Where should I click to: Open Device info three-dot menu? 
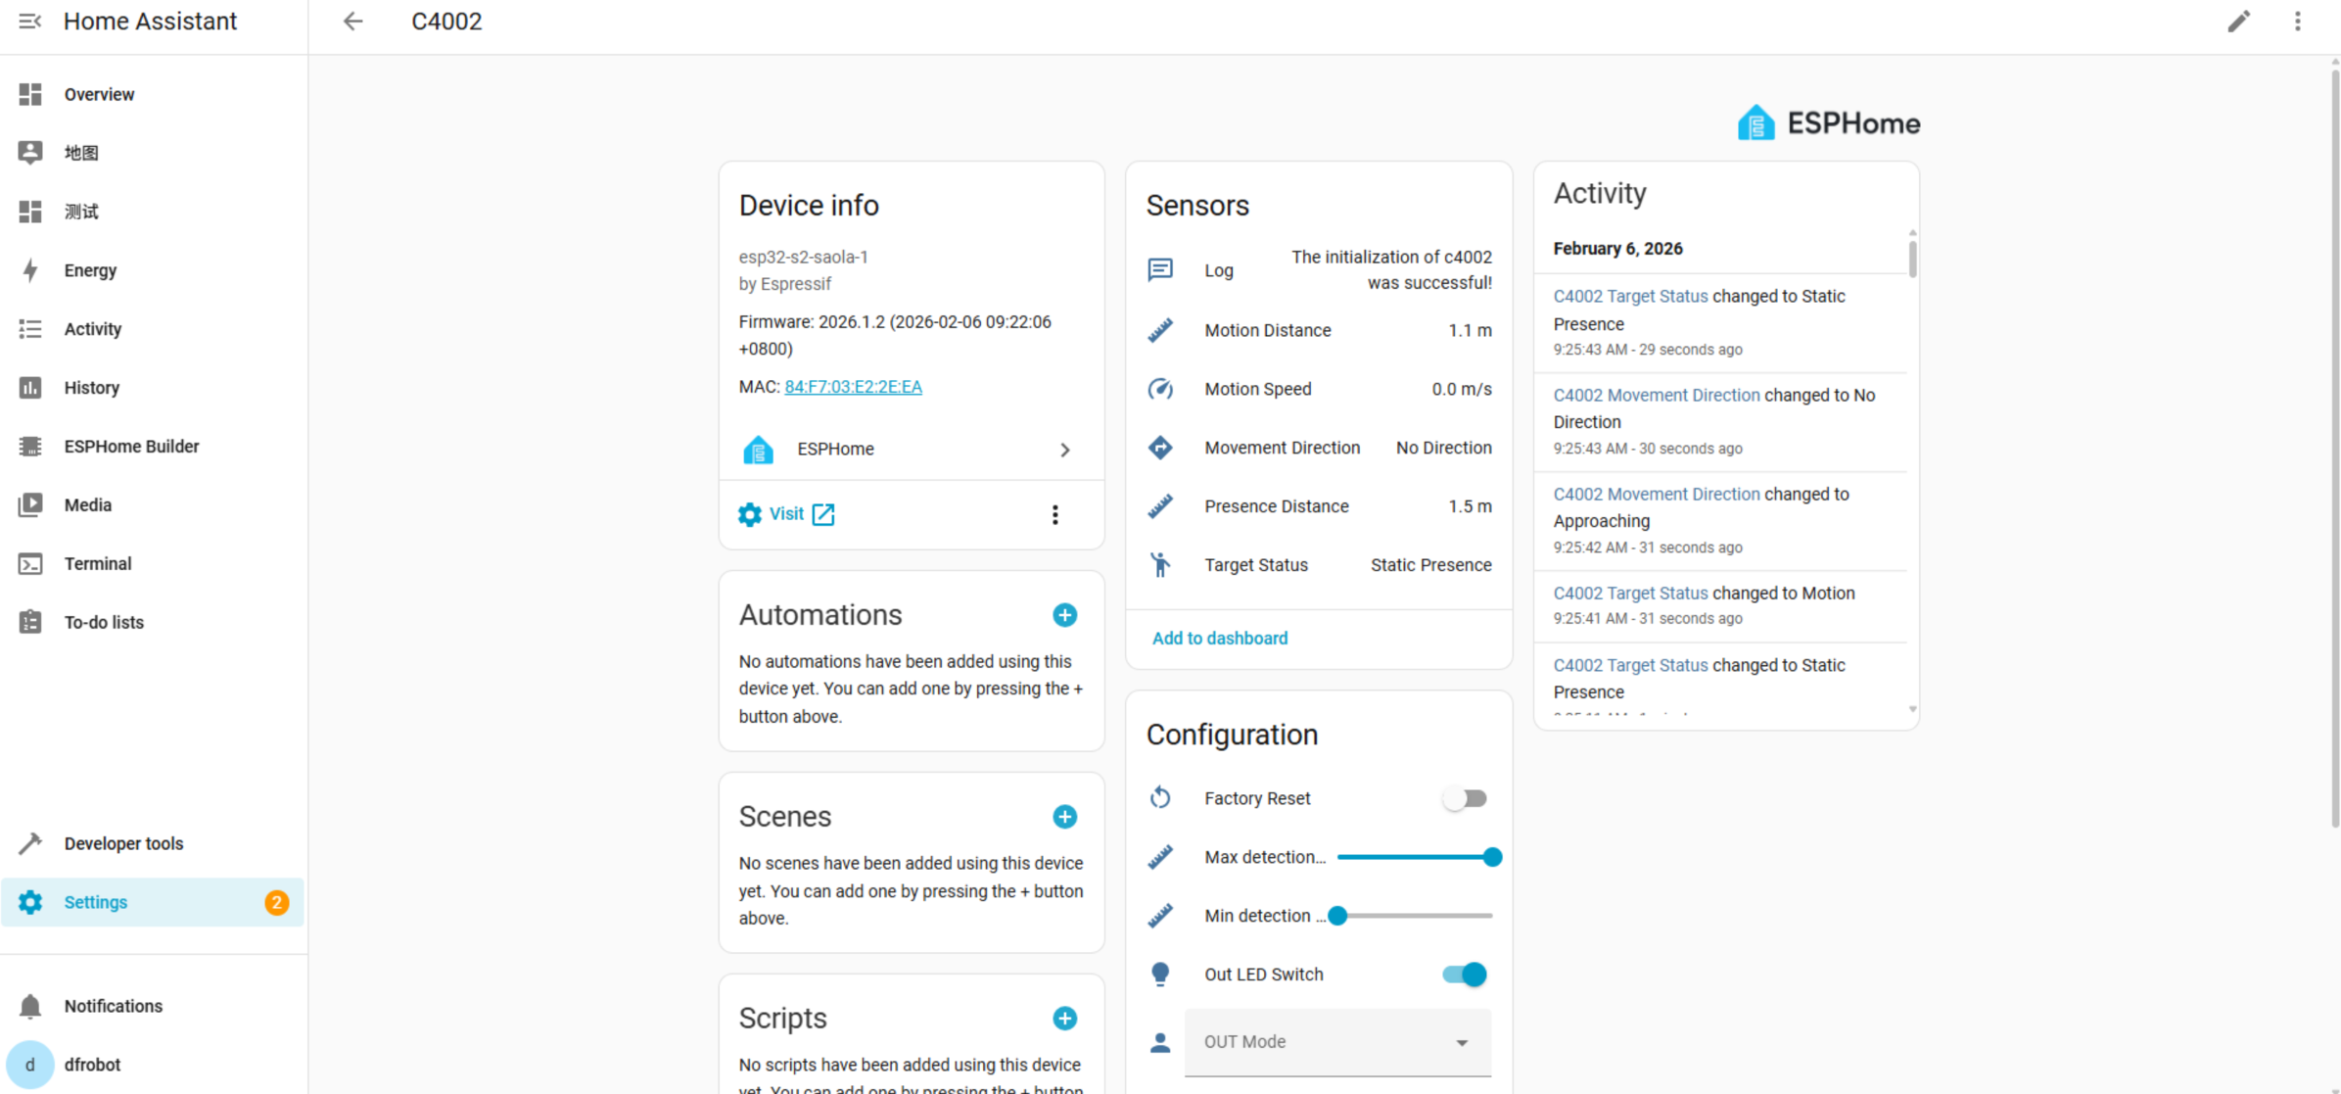coord(1054,514)
